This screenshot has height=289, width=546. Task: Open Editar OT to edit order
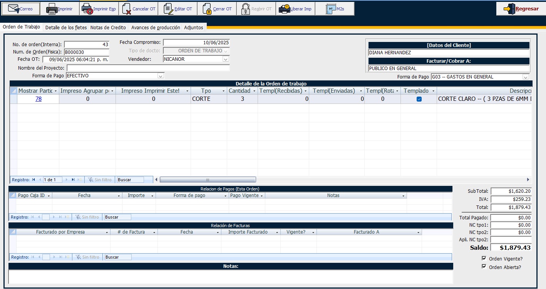pos(168,9)
